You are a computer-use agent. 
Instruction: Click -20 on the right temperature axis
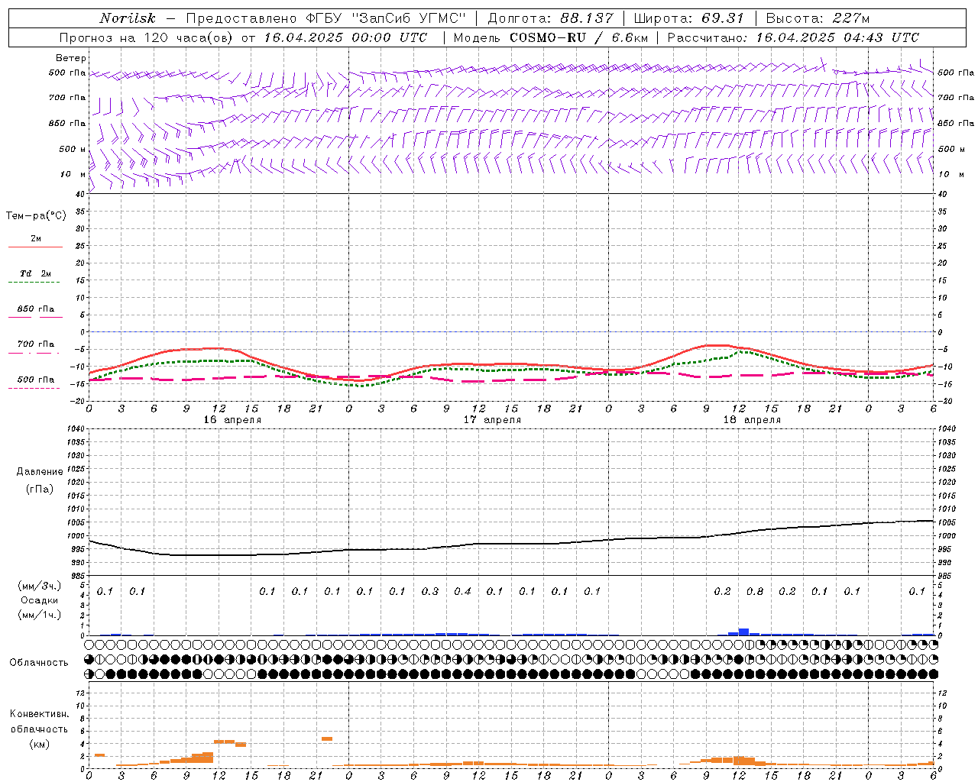pos(944,401)
